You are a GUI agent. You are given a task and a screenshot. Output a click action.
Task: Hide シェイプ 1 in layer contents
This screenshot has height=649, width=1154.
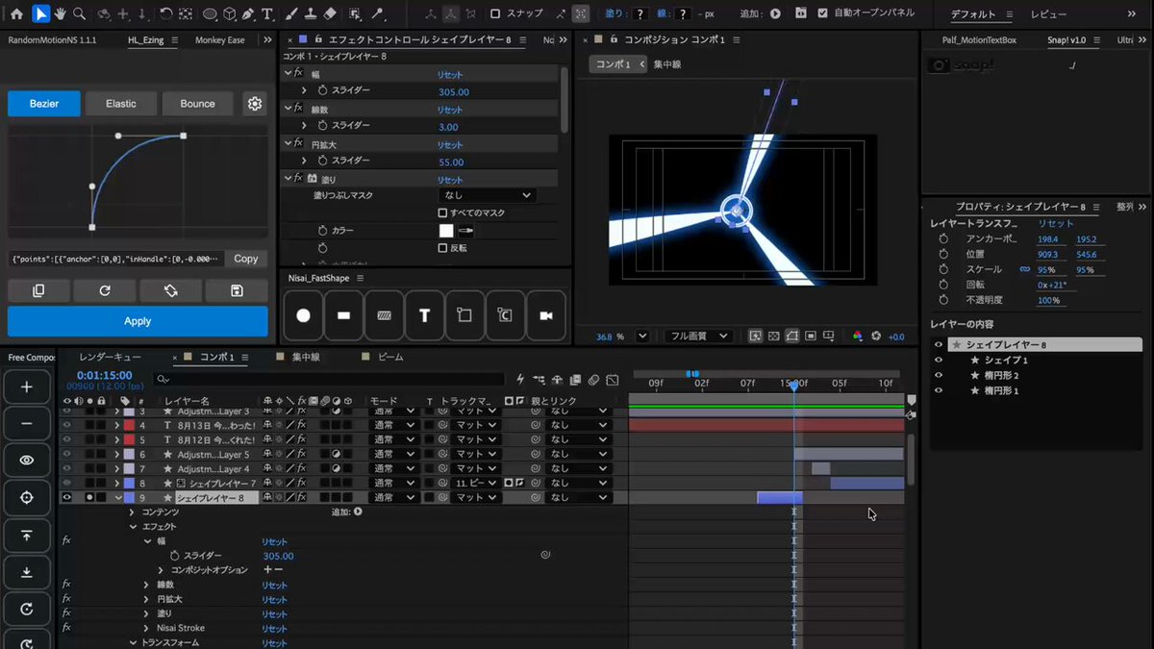939,360
